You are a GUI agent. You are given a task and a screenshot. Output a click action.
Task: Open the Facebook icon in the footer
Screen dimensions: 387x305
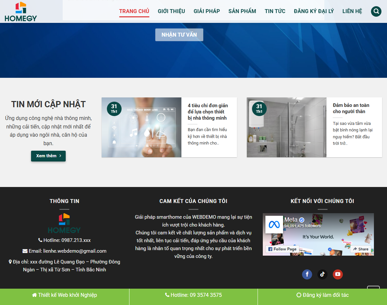coord(307,274)
